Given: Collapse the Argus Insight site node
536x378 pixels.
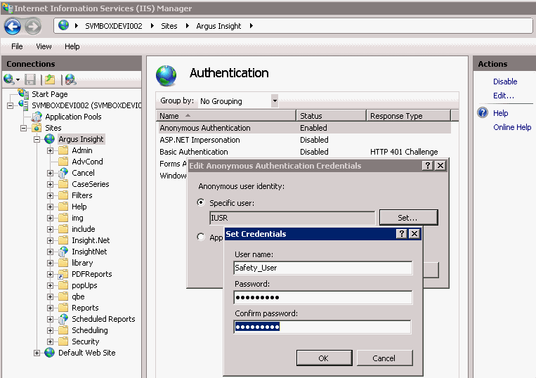Looking at the screenshot, I should click(x=37, y=139).
